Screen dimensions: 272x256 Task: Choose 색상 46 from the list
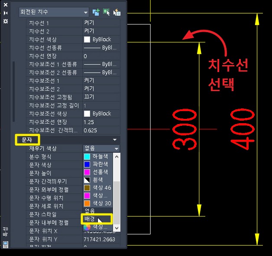[98, 188]
